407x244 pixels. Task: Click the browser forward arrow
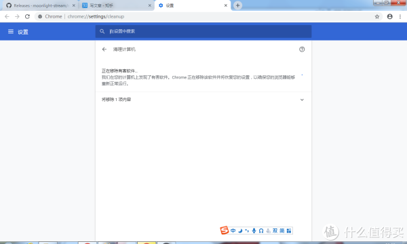point(17,16)
